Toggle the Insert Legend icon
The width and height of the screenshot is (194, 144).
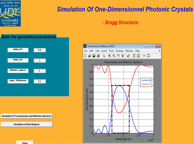click(x=138, y=56)
